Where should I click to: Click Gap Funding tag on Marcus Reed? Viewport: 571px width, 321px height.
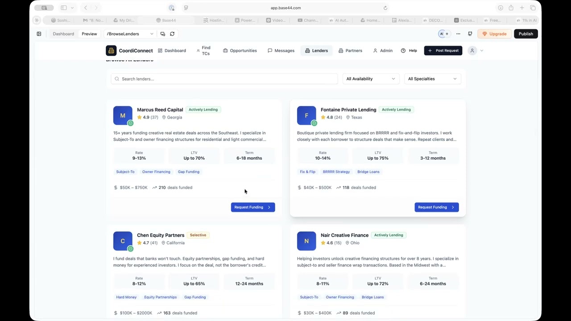pyautogui.click(x=189, y=172)
